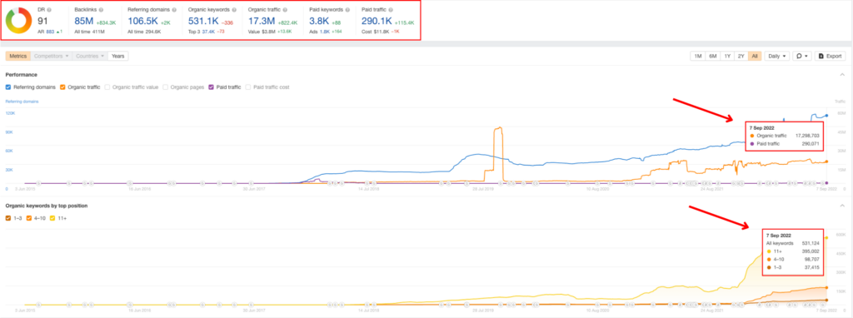Open the comment bubble notes dropdown
Viewport: 853px width, 318px height.
801,56
